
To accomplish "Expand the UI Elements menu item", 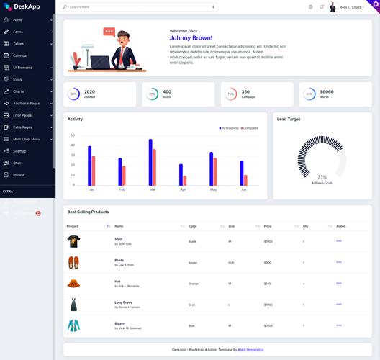I will click(27, 68).
